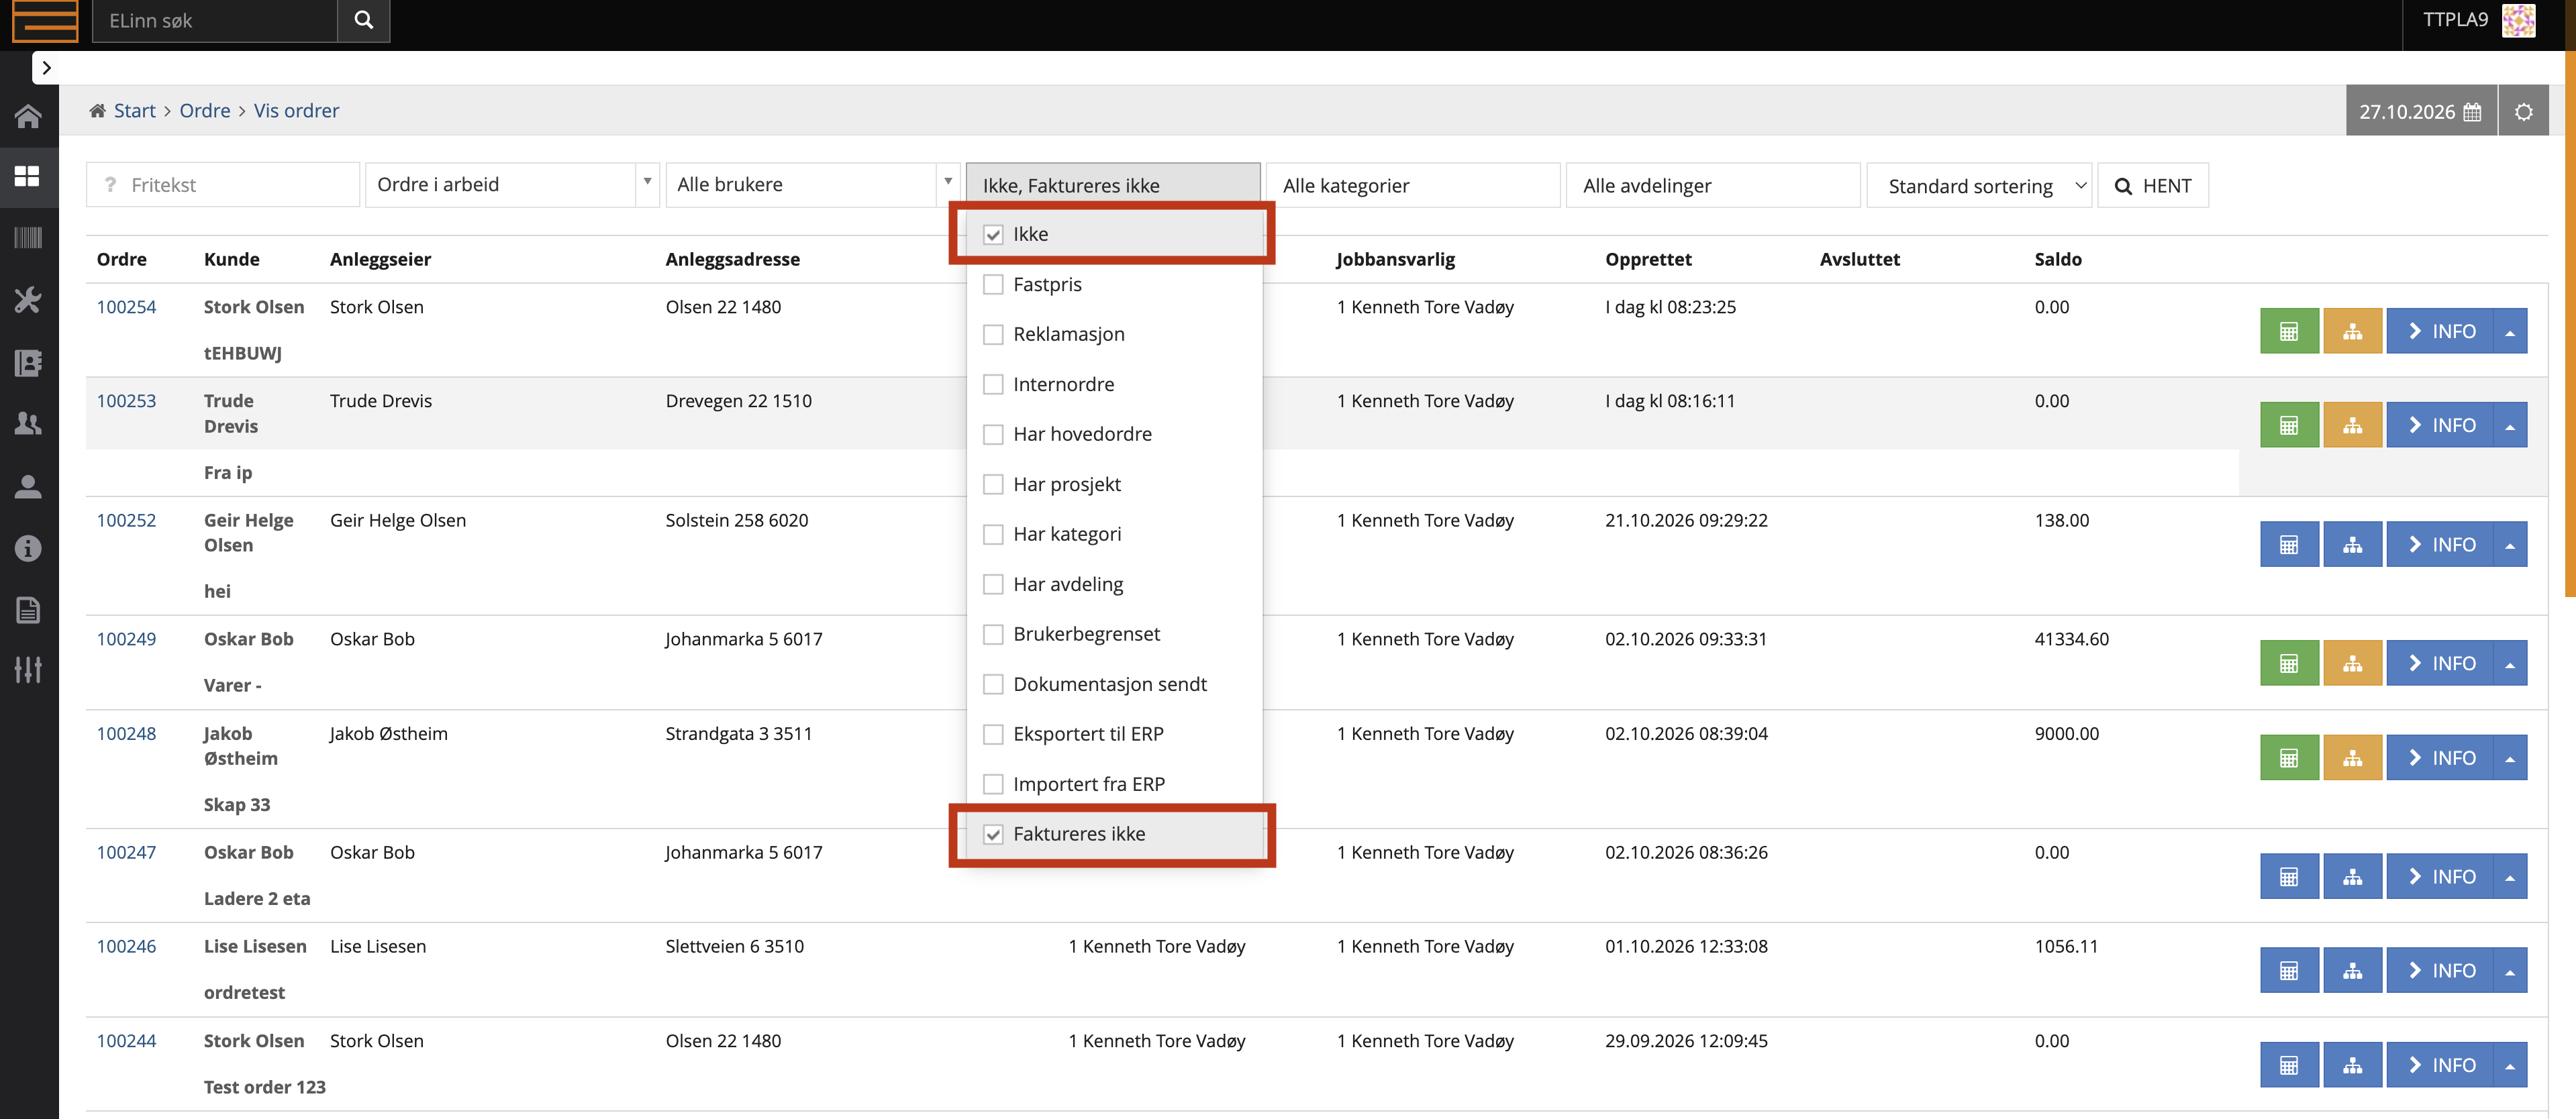The width and height of the screenshot is (2576, 1119).
Task: Expand the collapsed sidebar chevron
Action: (46, 68)
